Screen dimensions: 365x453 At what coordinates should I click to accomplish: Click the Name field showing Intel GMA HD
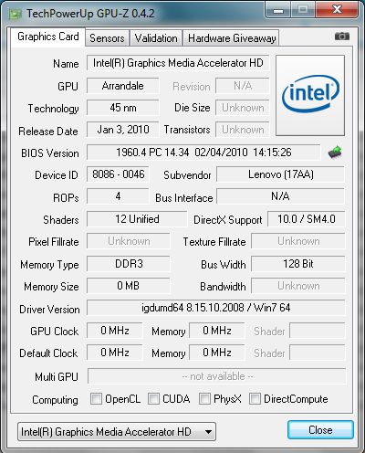178,63
